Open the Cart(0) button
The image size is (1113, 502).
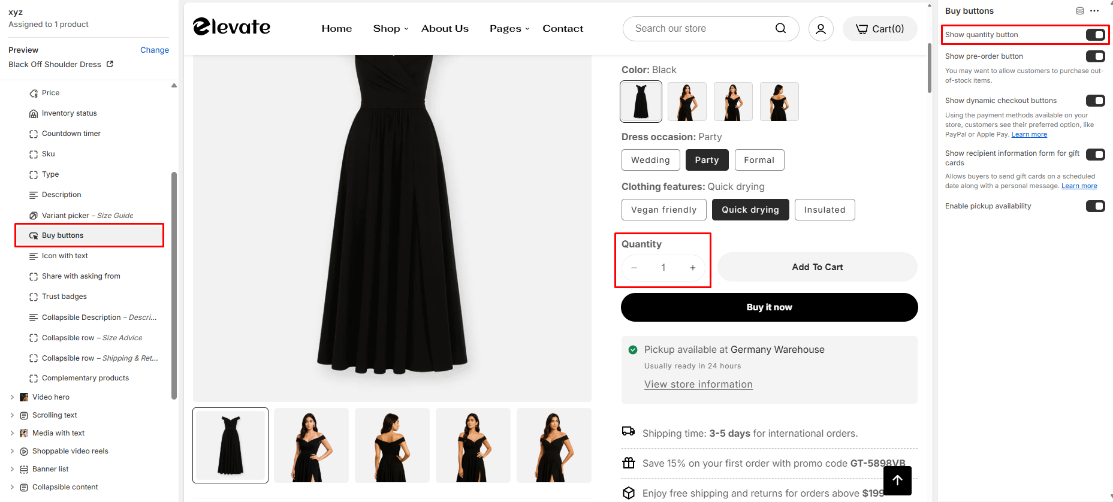[x=880, y=29]
